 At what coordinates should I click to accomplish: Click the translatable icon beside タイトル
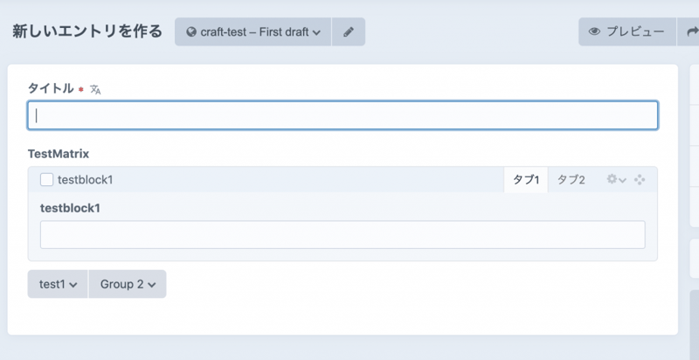96,89
